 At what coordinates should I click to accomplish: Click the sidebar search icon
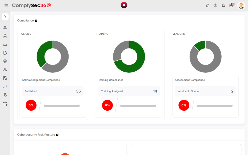[5, 17]
